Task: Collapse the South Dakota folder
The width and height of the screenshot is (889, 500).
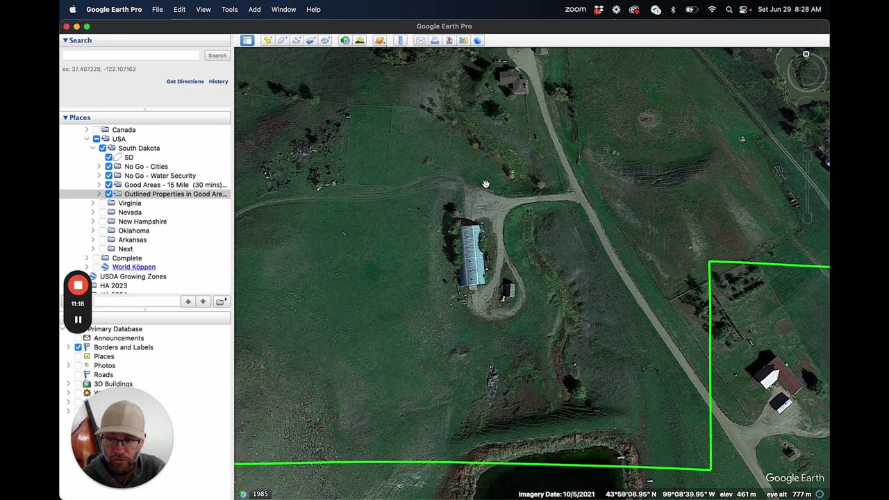Action: coord(93,148)
